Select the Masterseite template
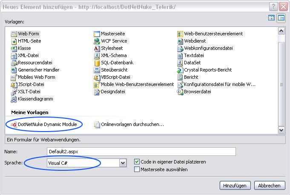This screenshot has width=290, height=195. pos(113,34)
